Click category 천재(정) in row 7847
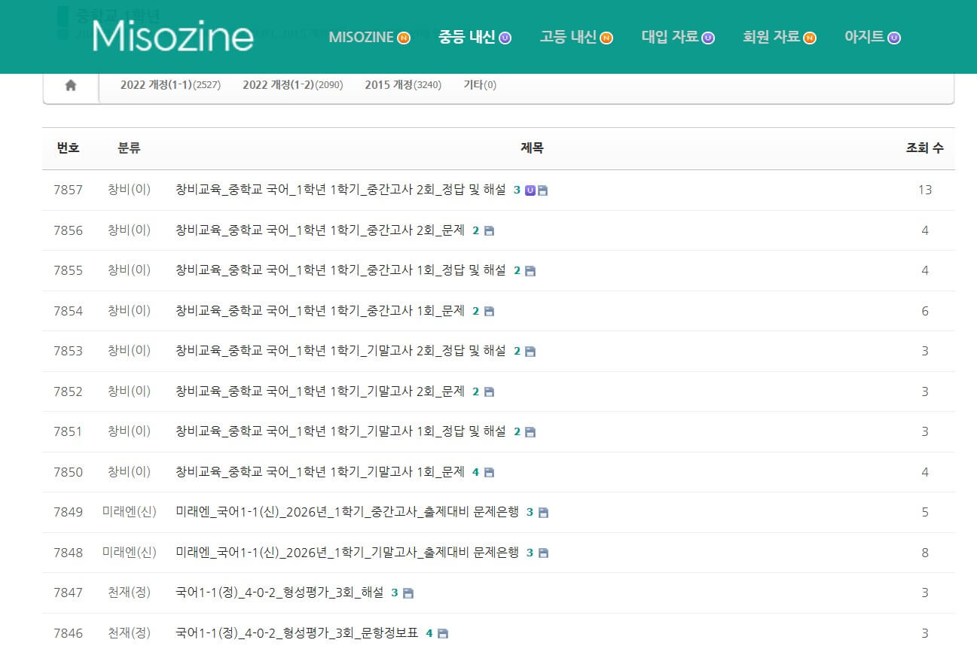This screenshot has height=652, width=977. point(129,593)
